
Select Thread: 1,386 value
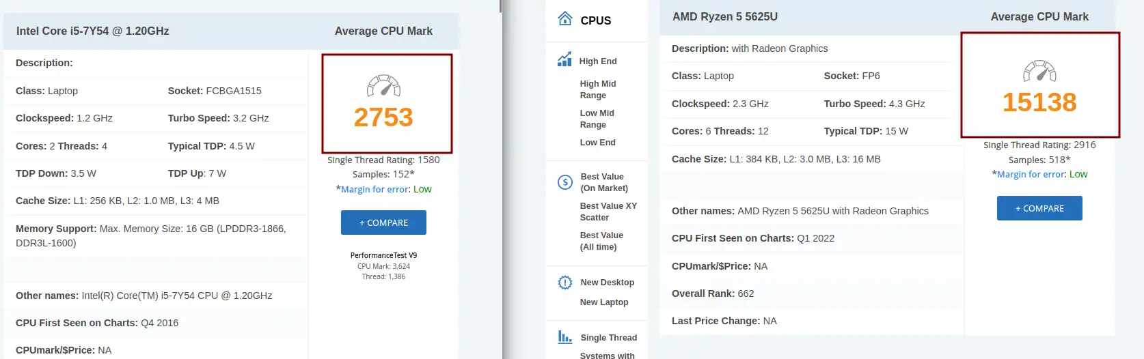383,276
